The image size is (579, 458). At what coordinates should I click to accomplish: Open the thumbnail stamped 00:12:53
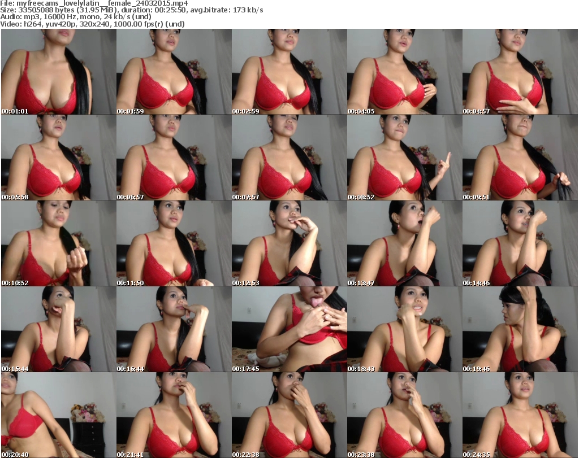click(x=289, y=243)
